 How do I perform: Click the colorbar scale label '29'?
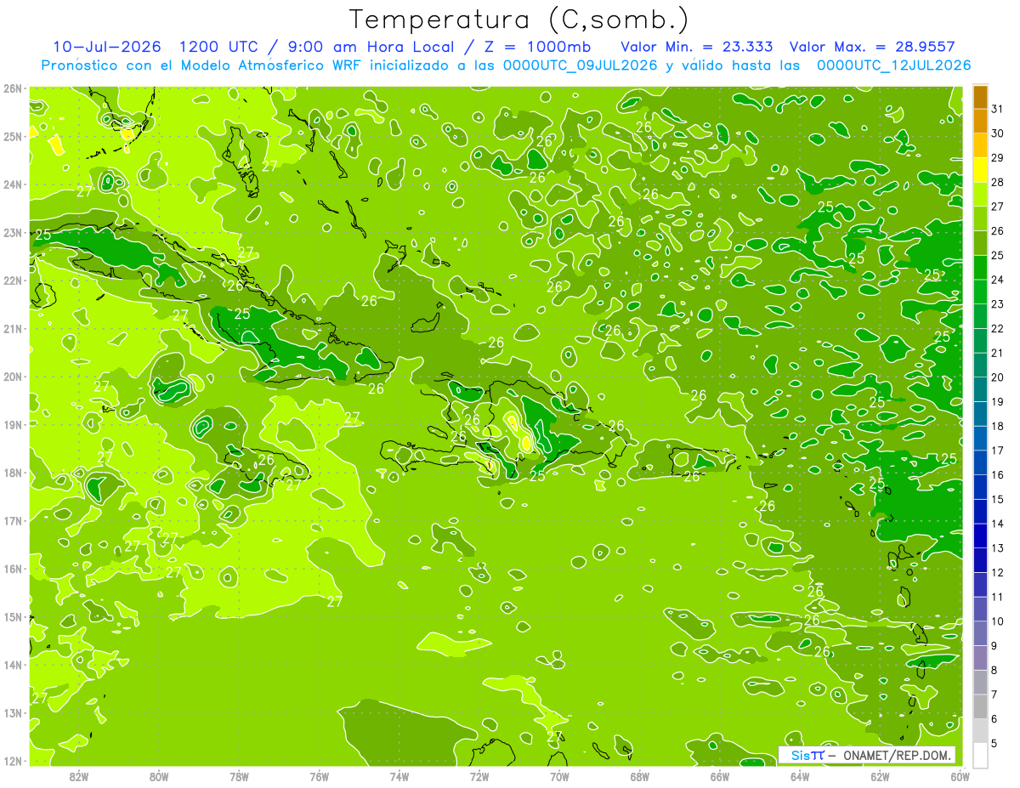coord(998,157)
